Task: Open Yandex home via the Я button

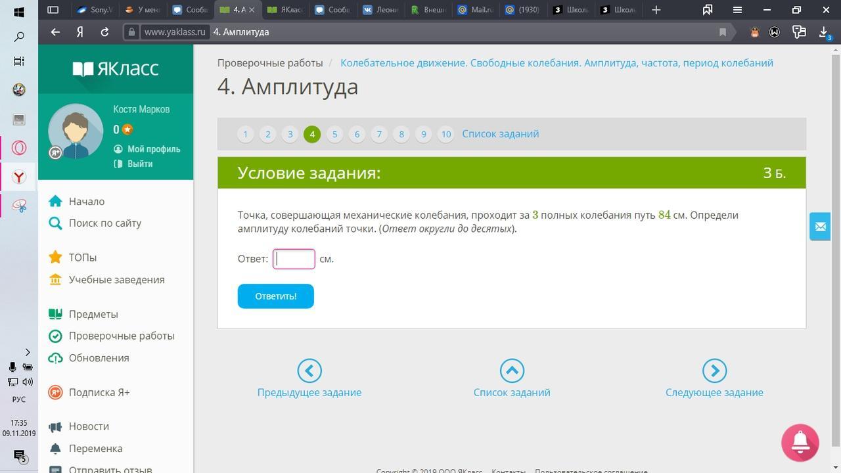Action: point(80,32)
